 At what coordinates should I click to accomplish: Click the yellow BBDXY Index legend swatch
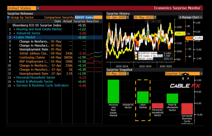(x=136, y=59)
